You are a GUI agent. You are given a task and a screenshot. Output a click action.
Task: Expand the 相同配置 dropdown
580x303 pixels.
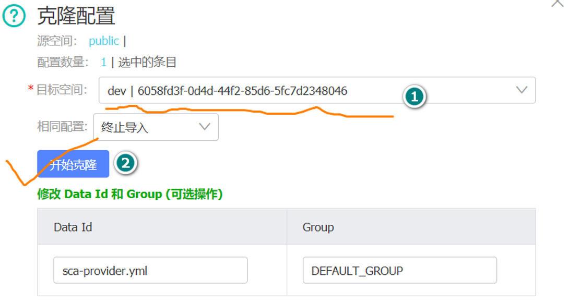coord(157,127)
